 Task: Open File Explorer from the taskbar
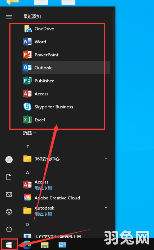tap(45, 245)
